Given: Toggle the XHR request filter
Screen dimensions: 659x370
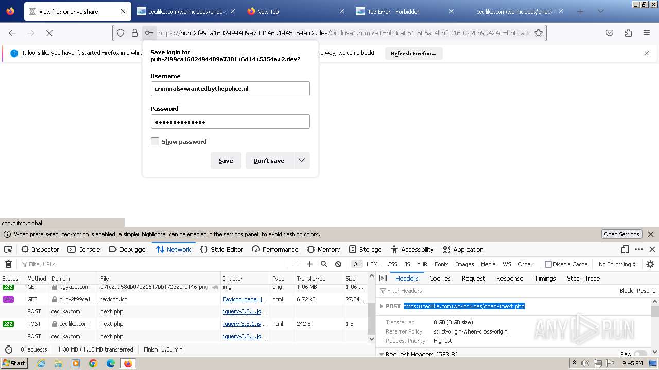Looking at the screenshot, I should pos(422,264).
